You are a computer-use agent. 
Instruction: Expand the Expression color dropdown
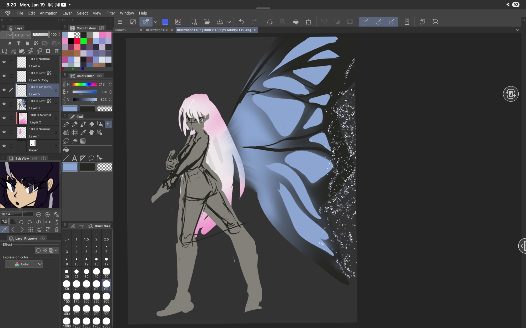24,264
